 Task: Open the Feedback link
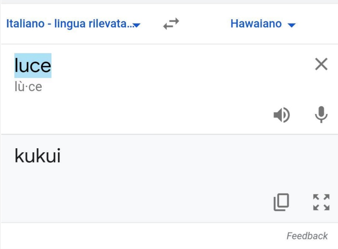coord(307,236)
